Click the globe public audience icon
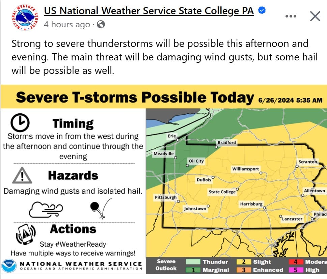Screen dimensions: 327x279 [x=100, y=24]
